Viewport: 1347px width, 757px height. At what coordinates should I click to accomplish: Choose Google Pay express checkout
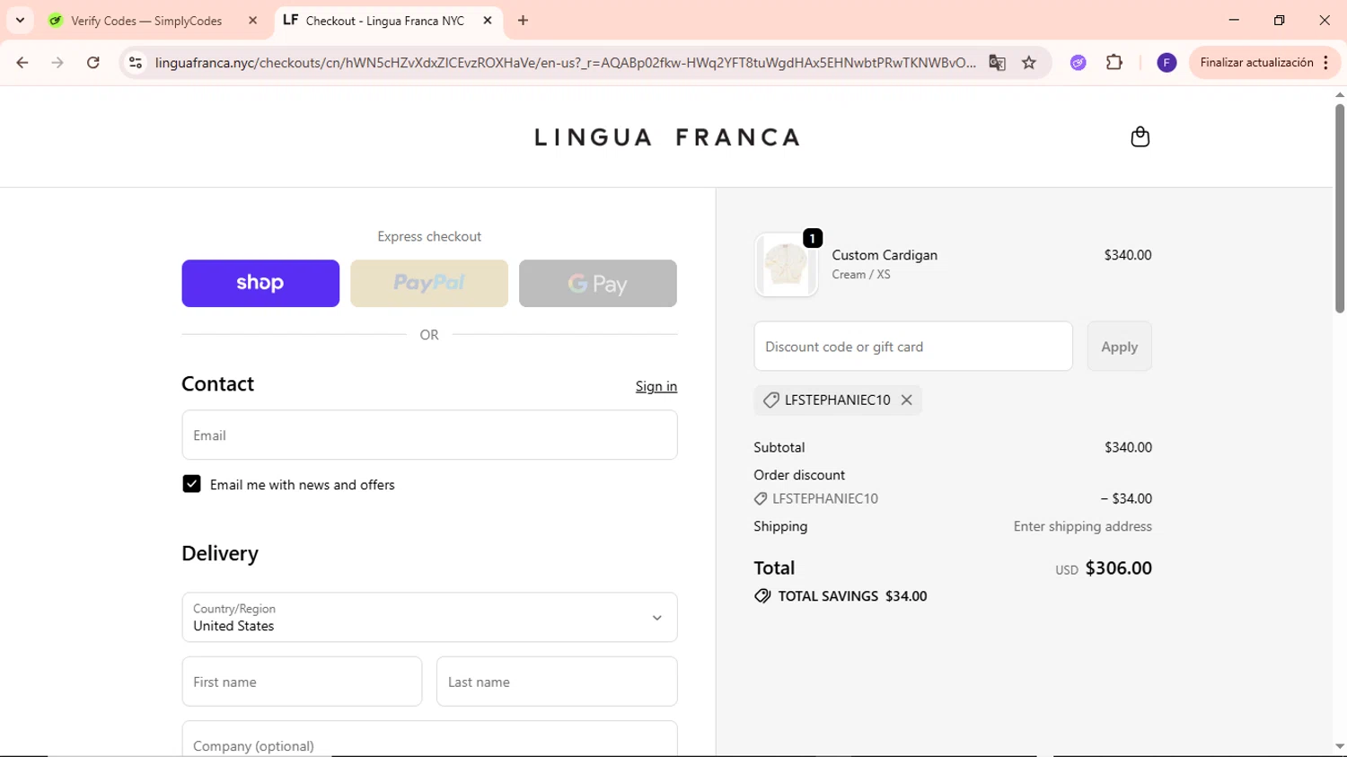pyautogui.click(x=598, y=283)
